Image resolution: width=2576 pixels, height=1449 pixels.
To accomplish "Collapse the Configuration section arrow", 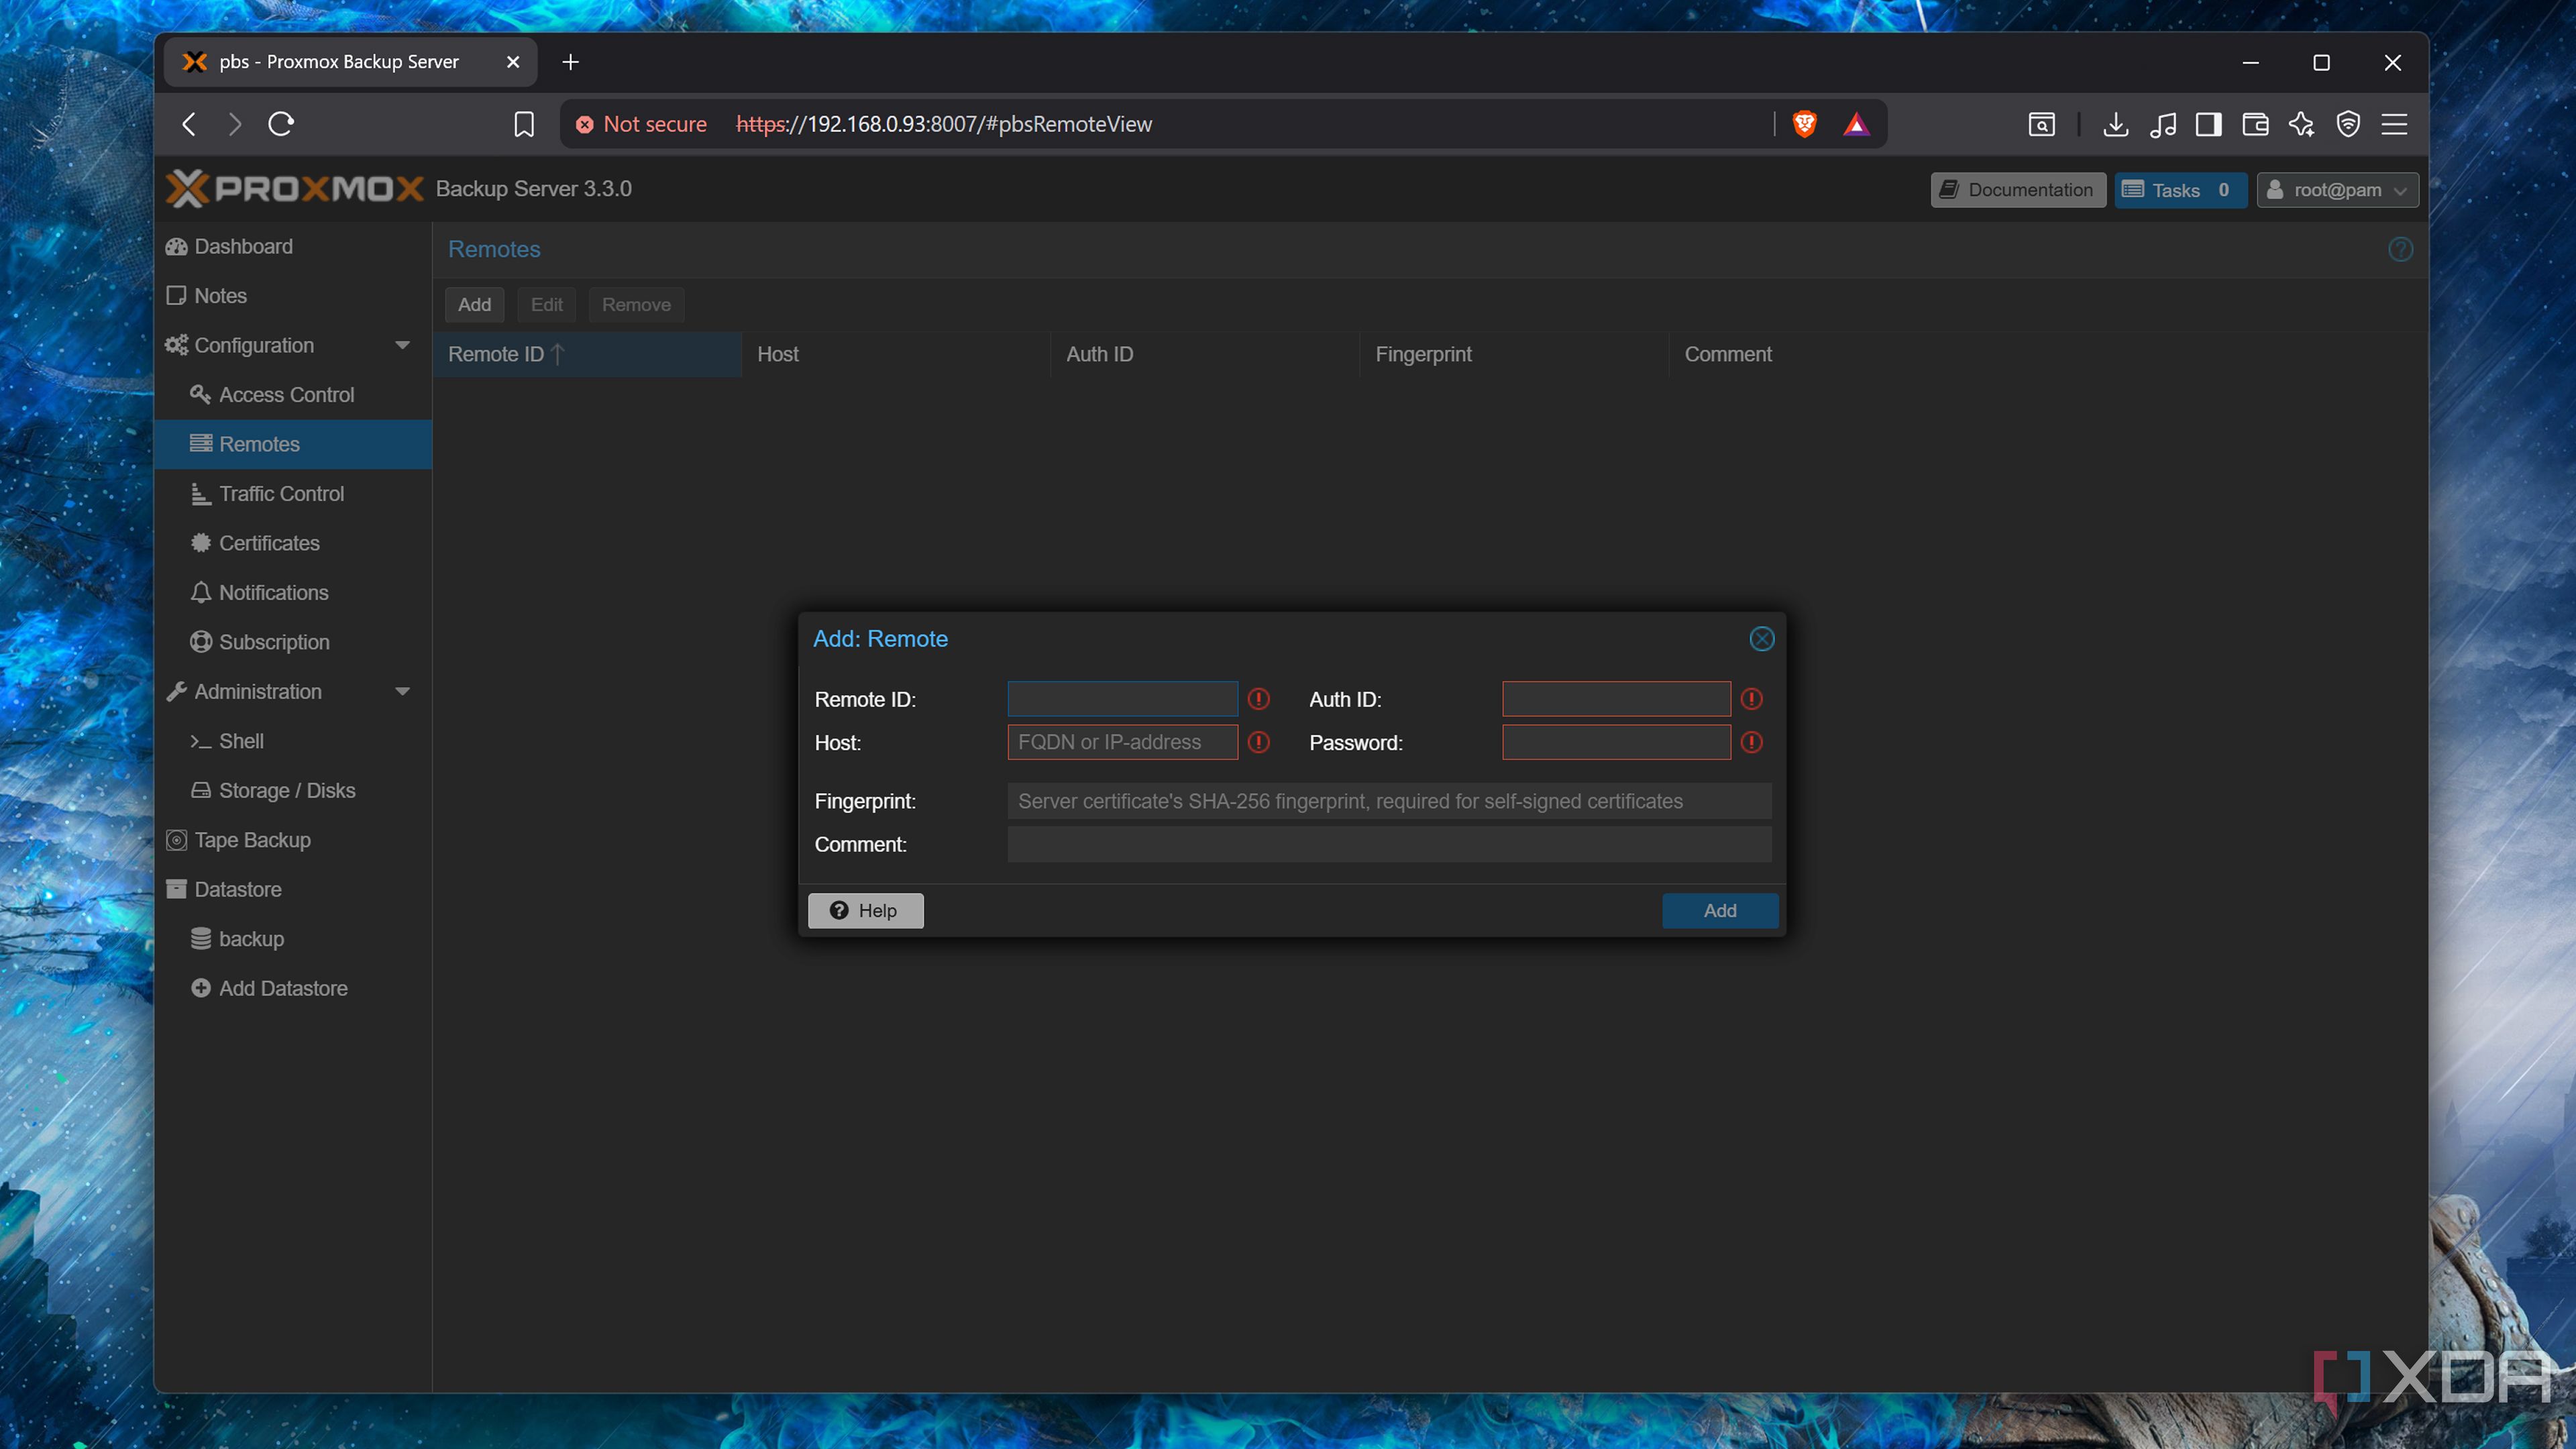I will coord(402,345).
